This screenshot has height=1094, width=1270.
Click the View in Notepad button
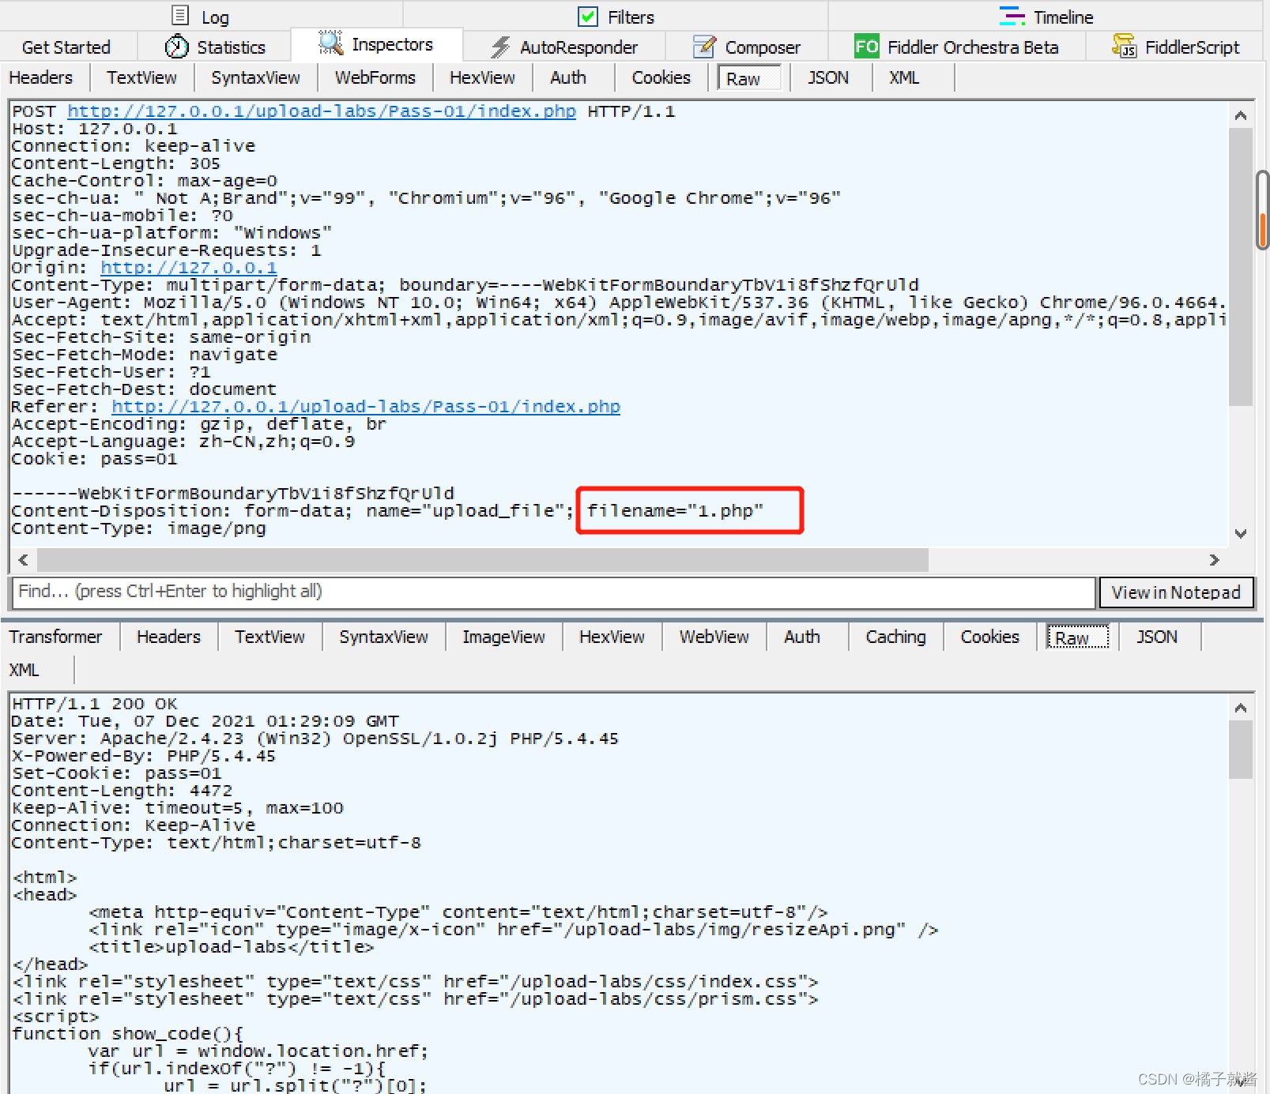pos(1176,592)
